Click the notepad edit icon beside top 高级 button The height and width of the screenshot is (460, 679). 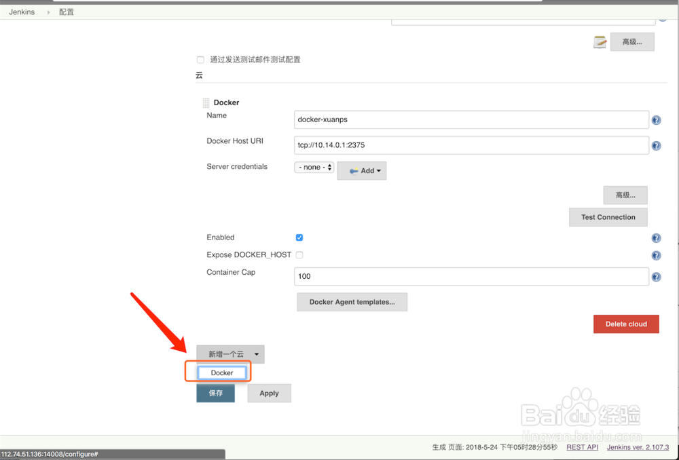click(x=600, y=42)
